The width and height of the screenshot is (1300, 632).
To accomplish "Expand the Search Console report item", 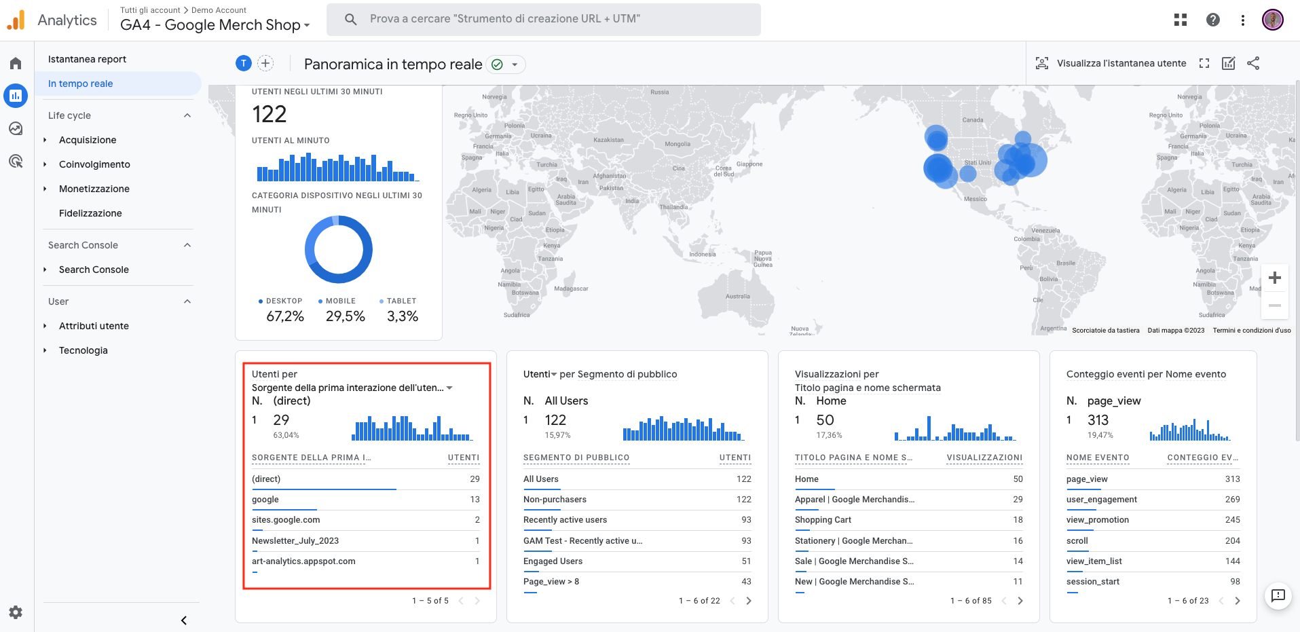I will [45, 269].
